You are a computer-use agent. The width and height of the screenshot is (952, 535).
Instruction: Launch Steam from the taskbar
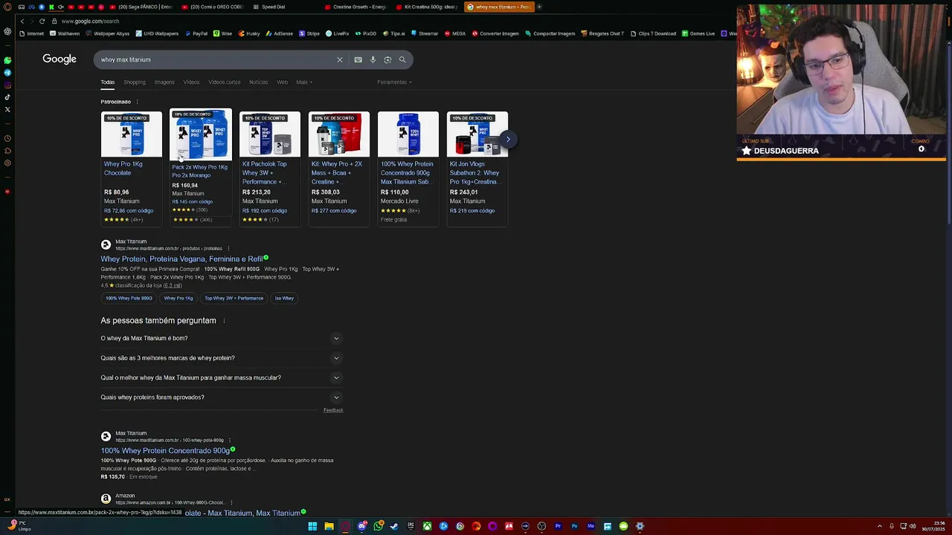click(394, 526)
